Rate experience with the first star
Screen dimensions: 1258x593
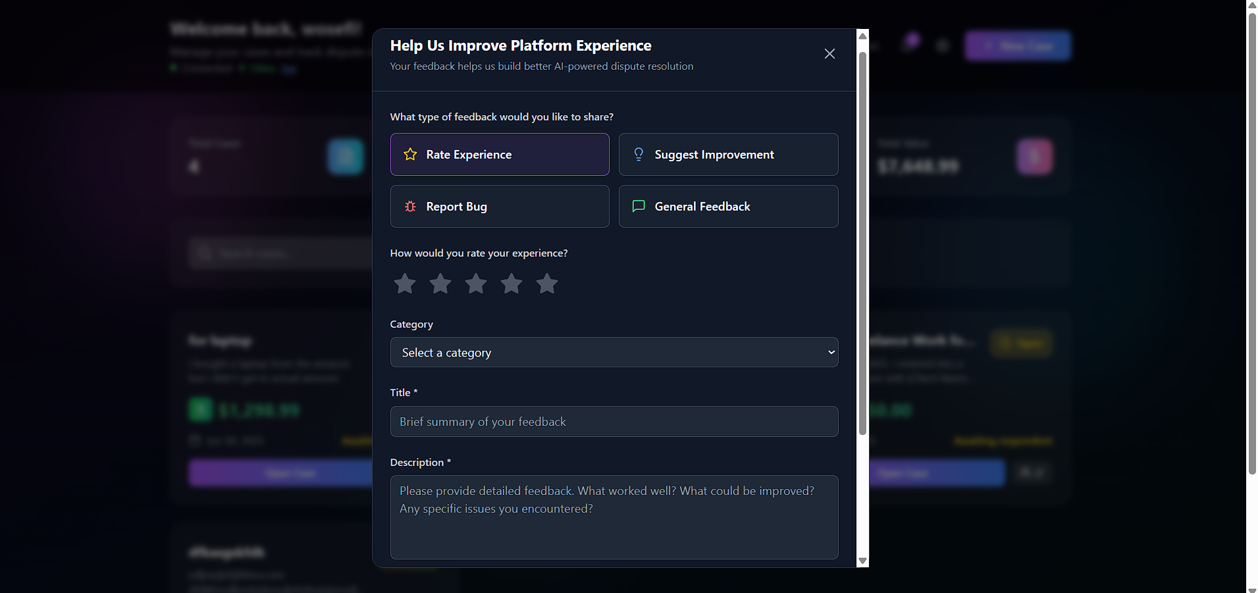click(405, 284)
